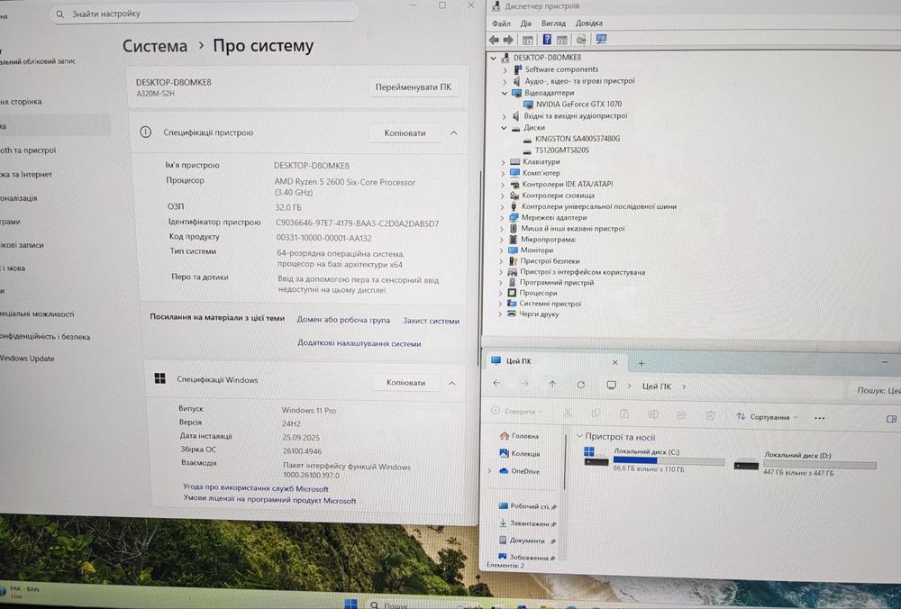Expand the Software components node
Screen dimensions: 901x609
pyautogui.click(x=505, y=69)
